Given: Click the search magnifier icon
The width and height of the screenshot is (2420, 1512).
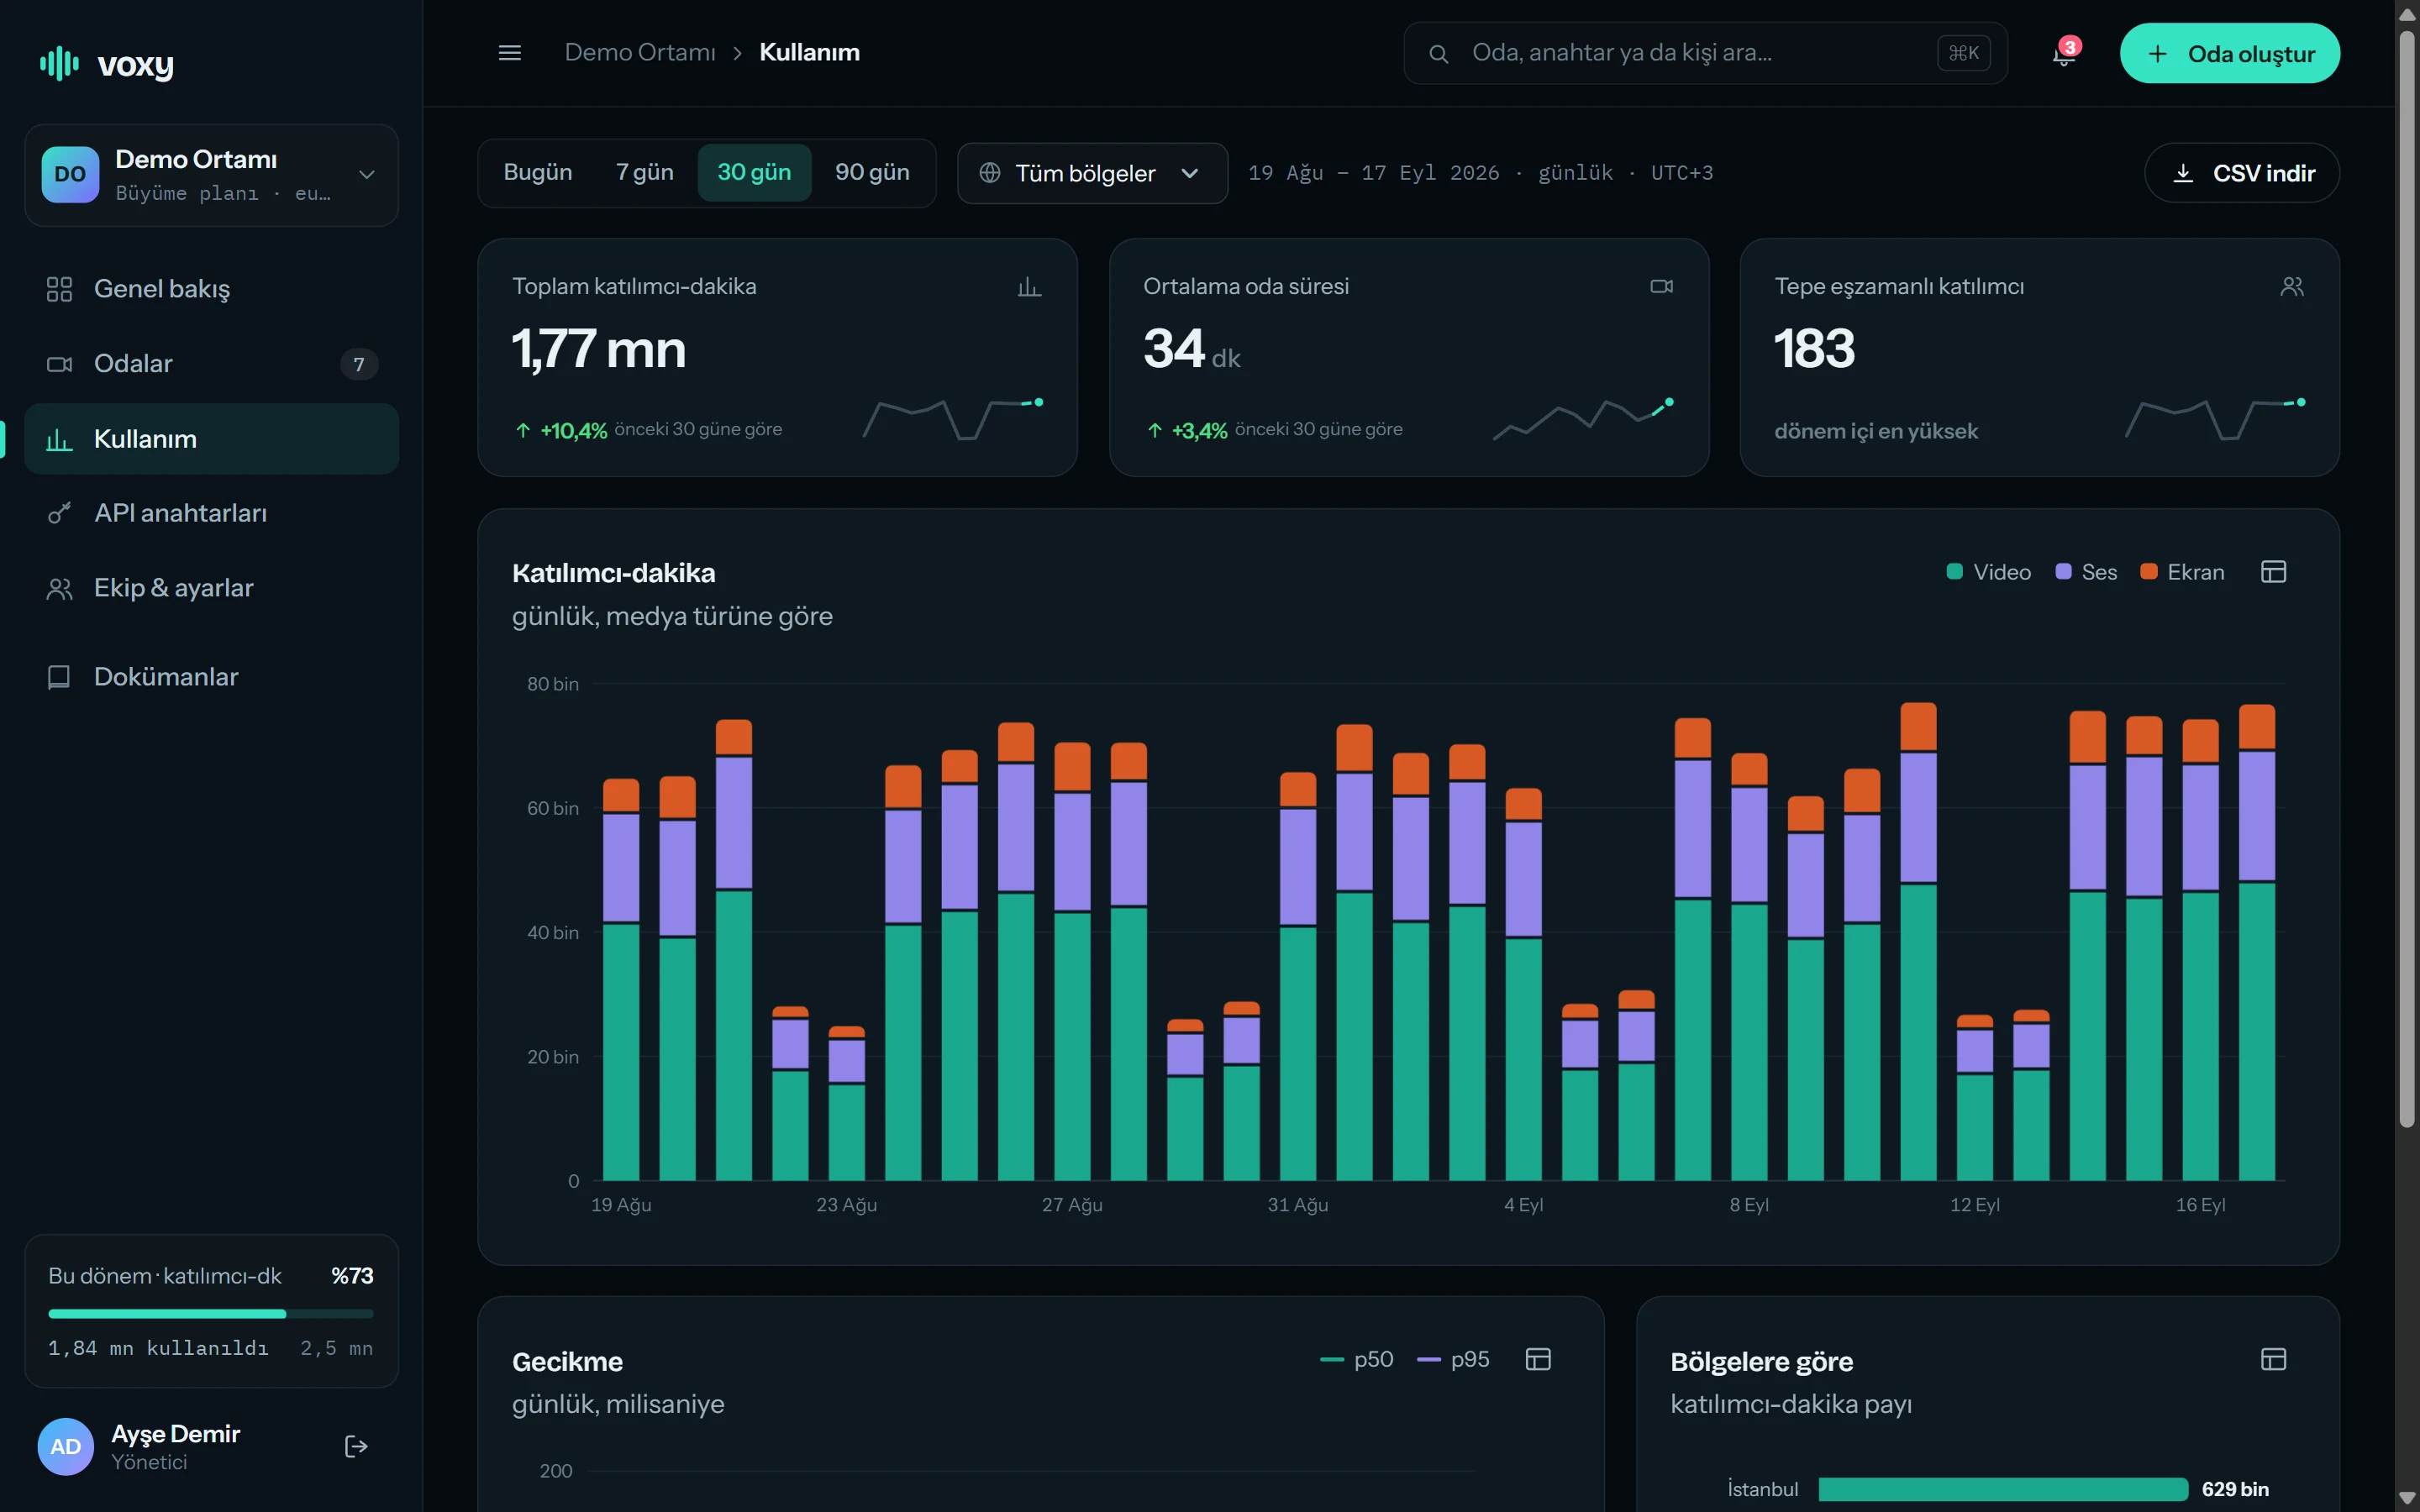Looking at the screenshot, I should pos(1439,54).
